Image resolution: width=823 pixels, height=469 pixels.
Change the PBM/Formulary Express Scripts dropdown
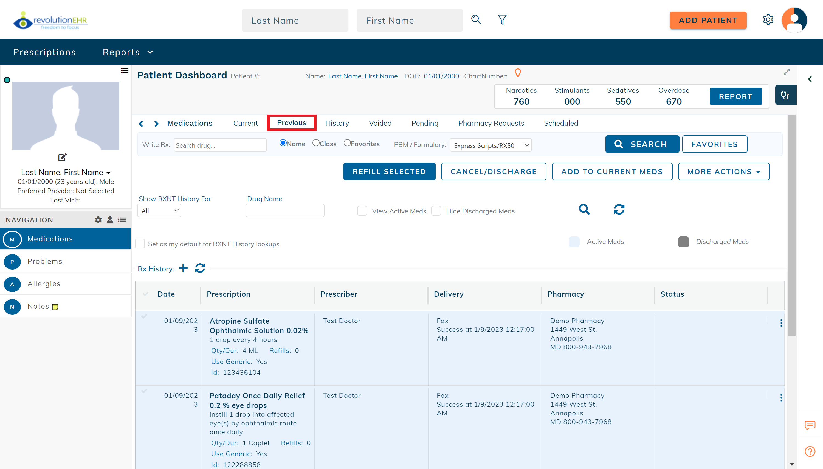click(x=491, y=145)
